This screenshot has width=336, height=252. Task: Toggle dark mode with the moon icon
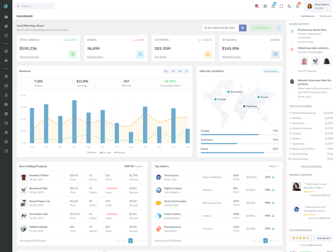pos(289,6)
